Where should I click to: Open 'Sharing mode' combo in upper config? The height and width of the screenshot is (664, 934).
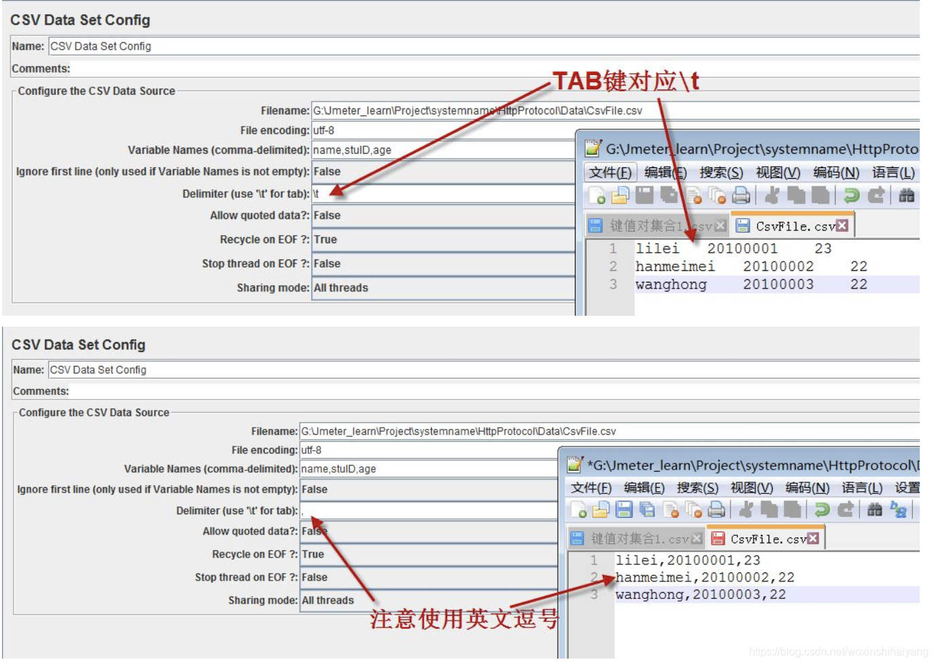pos(443,288)
